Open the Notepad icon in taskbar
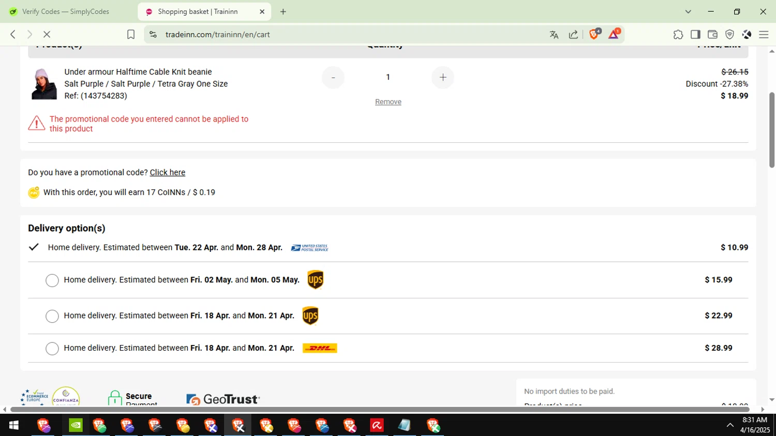Screen dimensions: 776x436 click(x=405, y=425)
